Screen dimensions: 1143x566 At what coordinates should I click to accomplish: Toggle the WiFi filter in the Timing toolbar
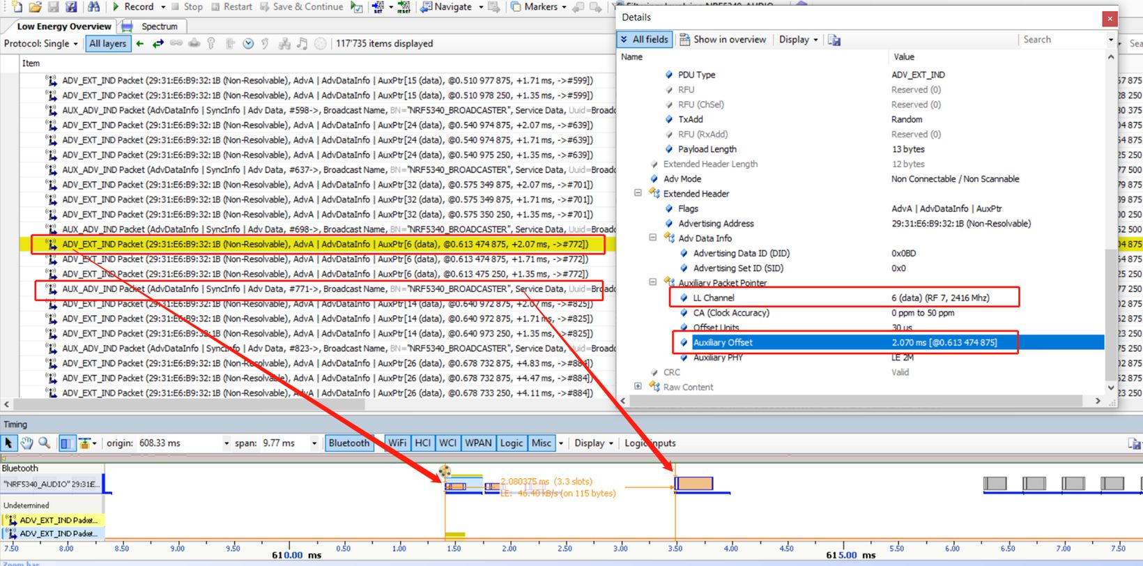(397, 443)
